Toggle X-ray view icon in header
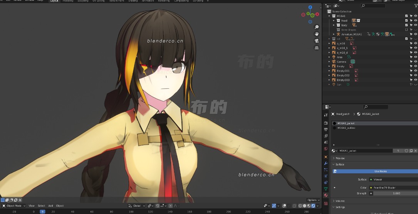This screenshot has height=214, width=418. pos(294,206)
